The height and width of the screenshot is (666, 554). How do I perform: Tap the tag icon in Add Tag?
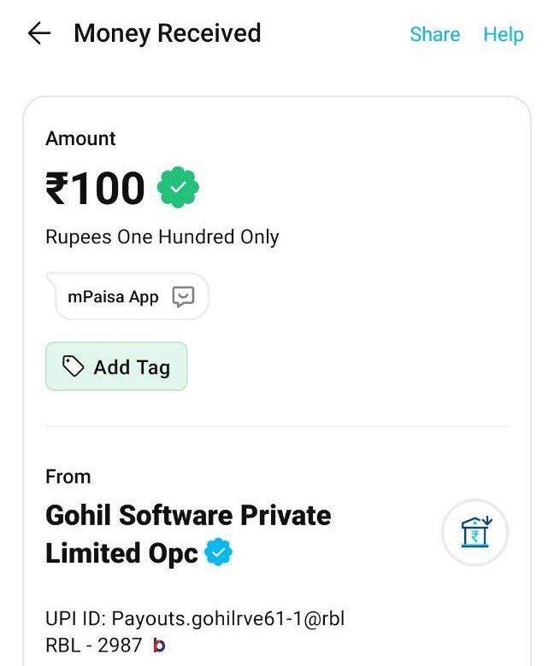coord(74,366)
